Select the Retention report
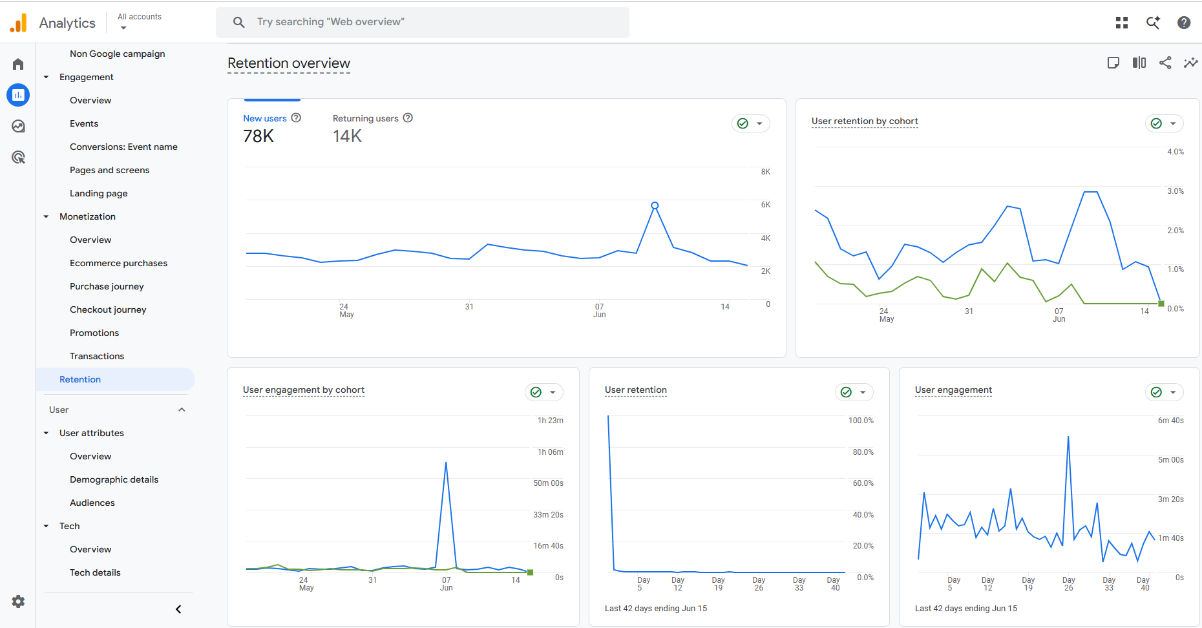 pos(116,379)
